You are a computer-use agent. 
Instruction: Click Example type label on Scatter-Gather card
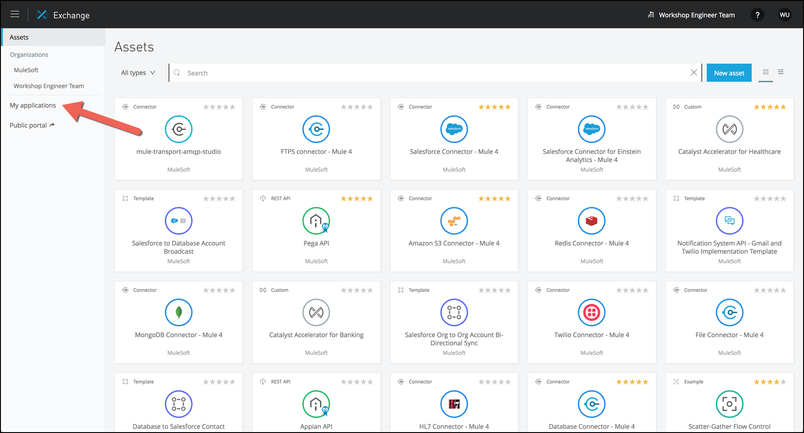(x=694, y=382)
